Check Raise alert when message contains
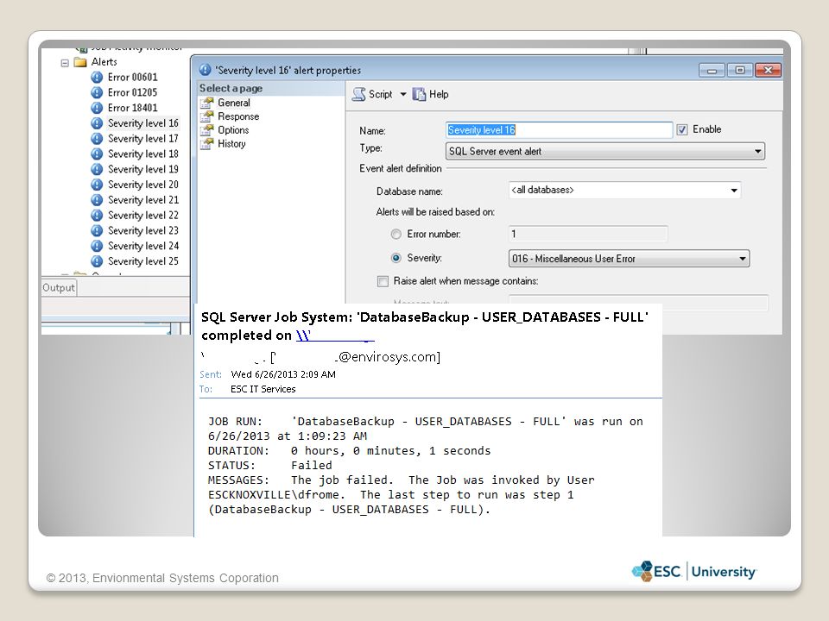The height and width of the screenshot is (621, 829). (383, 281)
